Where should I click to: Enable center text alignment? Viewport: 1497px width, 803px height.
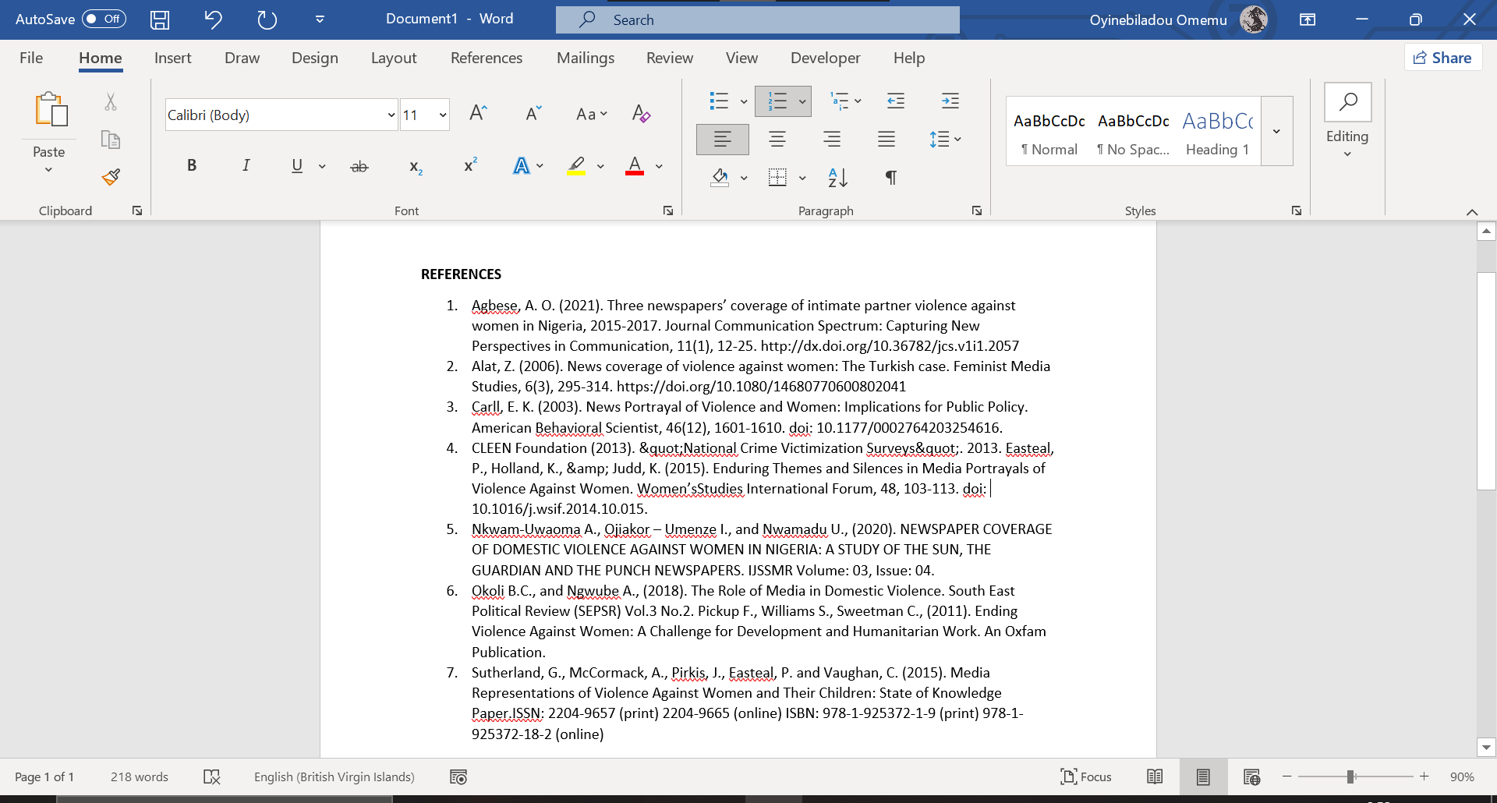(x=777, y=139)
